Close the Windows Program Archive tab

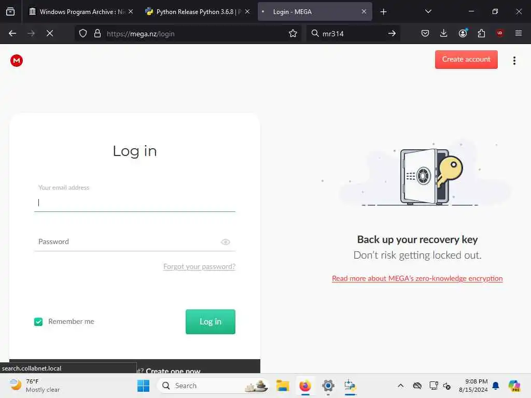pyautogui.click(x=131, y=11)
